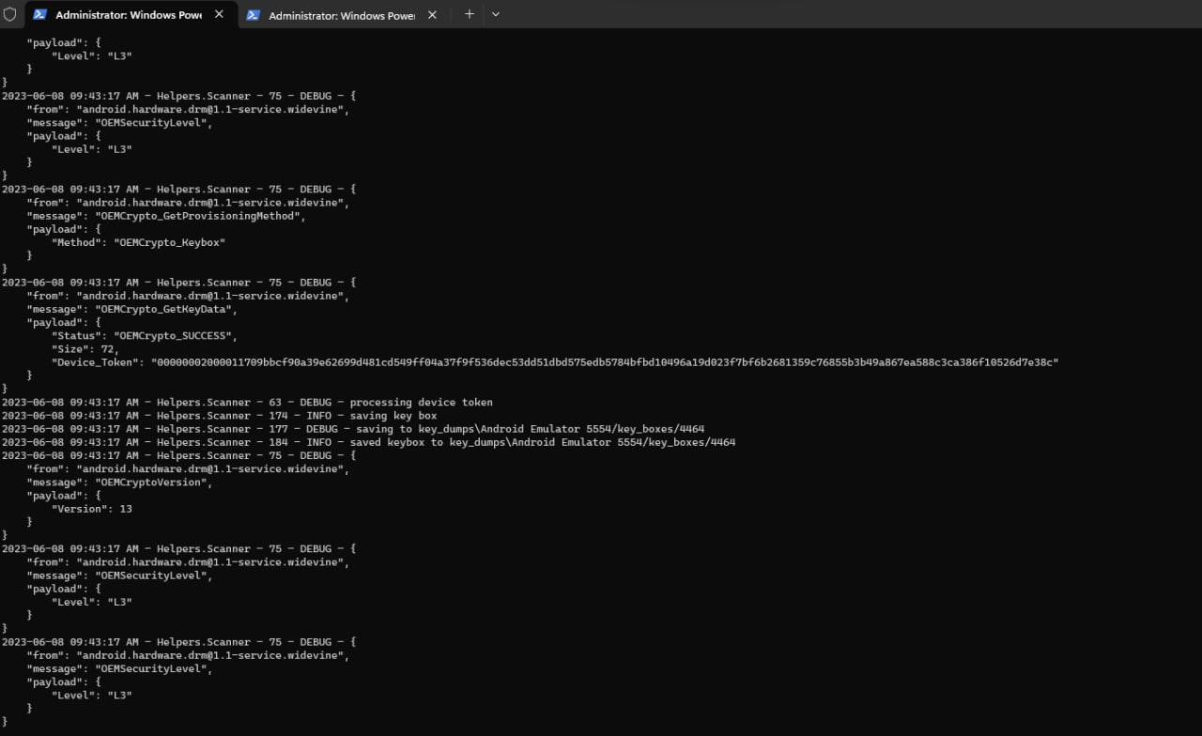1202x736 pixels.
Task: Click the "saving key box" INFO line
Action: pyautogui.click(x=393, y=416)
